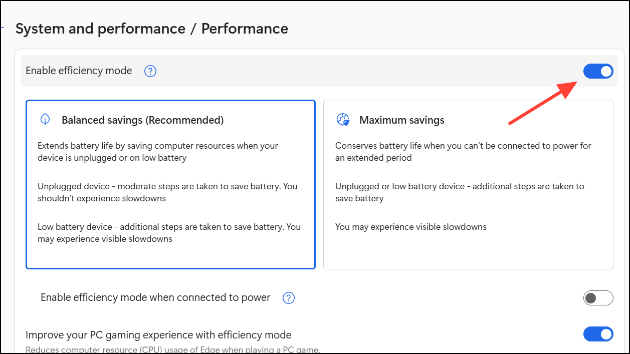Disable the PC gaming efficiency mode toggle

[x=598, y=334]
